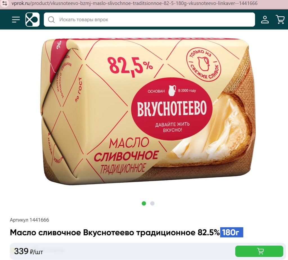Click the Vprok clover logo
This screenshot has width=288, height=260.
coord(33,19)
